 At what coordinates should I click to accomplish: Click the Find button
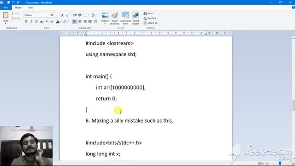[148, 13]
